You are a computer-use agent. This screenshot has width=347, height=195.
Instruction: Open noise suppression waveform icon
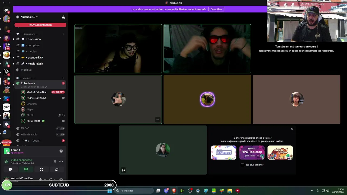click(54, 161)
